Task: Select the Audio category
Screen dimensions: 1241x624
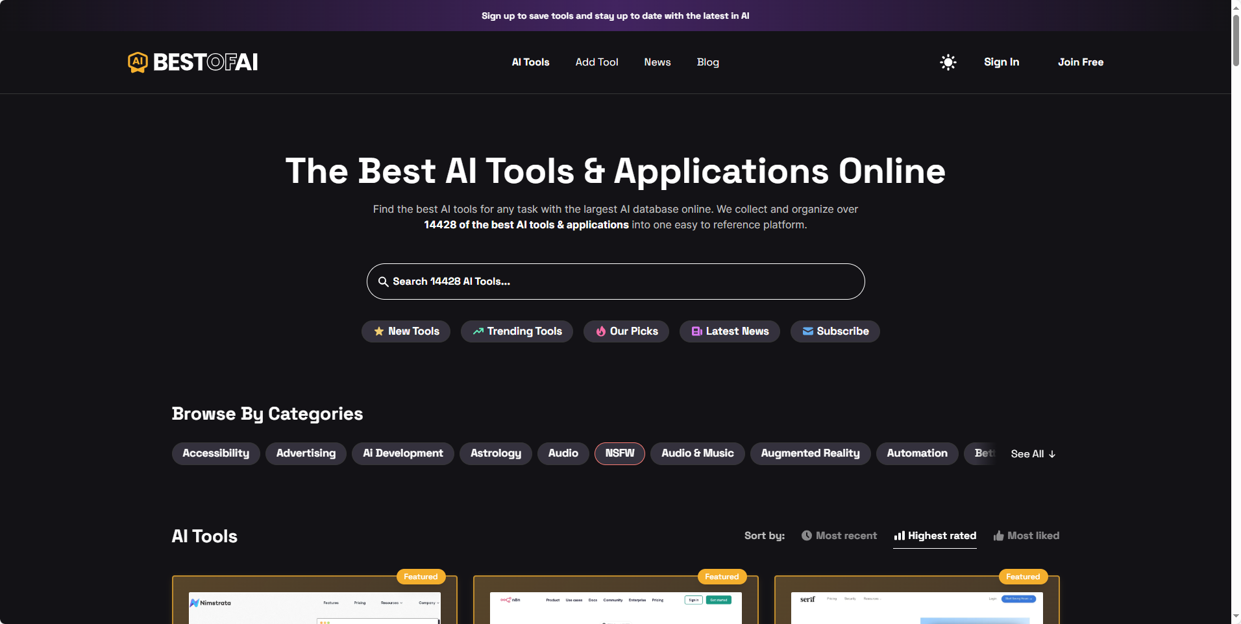Action: point(563,453)
